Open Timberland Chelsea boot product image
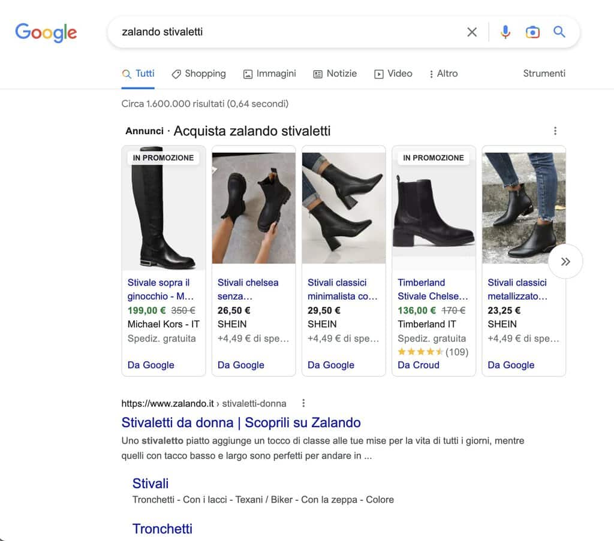614x541 pixels. [x=434, y=208]
